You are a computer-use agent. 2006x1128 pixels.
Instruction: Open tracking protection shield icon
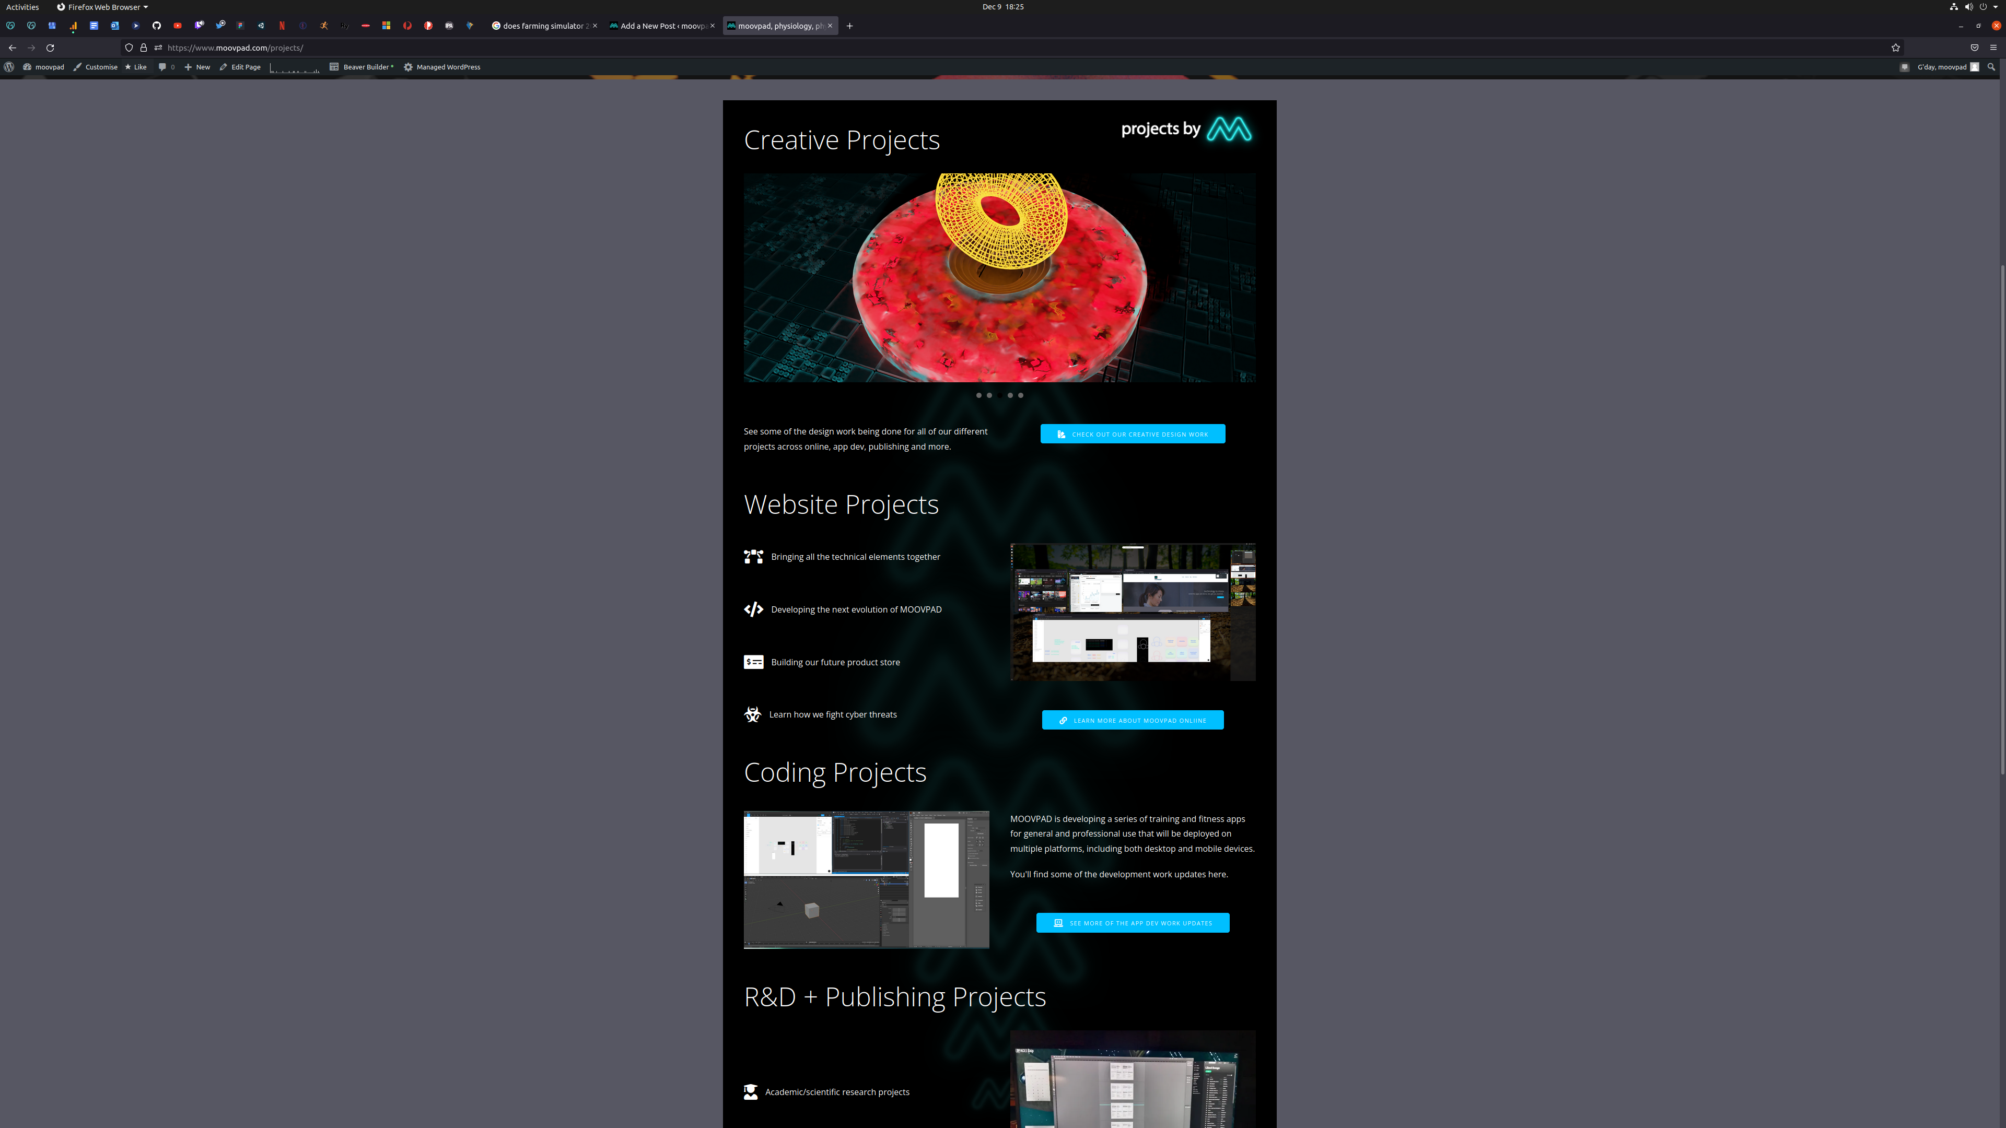[x=129, y=48]
